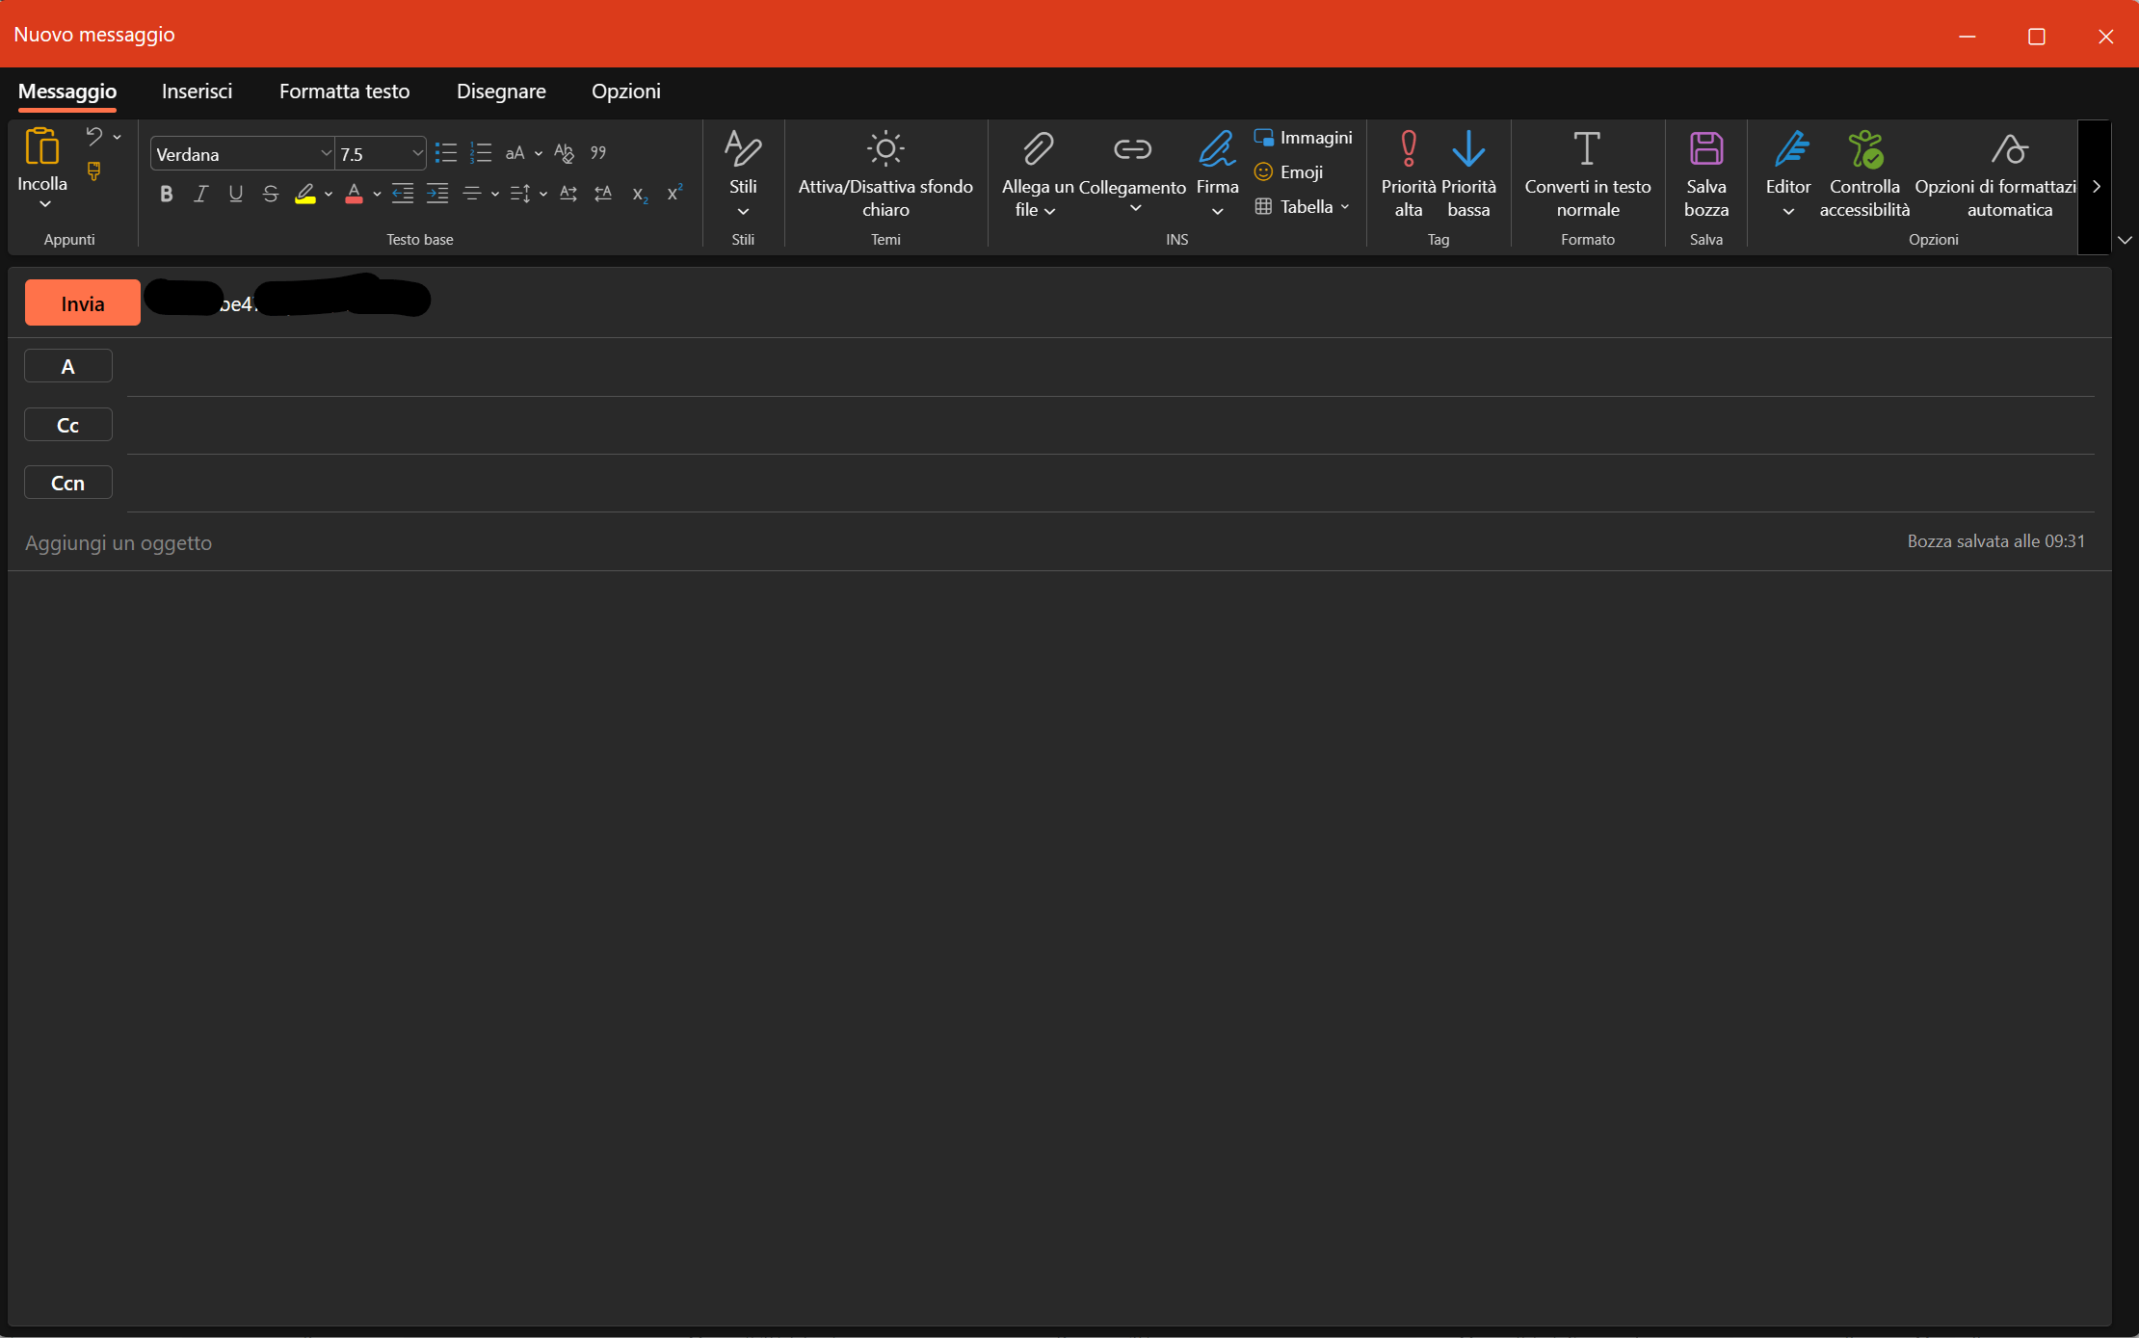Screen dimensions: 2139x1338
Task: Open the Verdana font dropdown
Action: (326, 153)
